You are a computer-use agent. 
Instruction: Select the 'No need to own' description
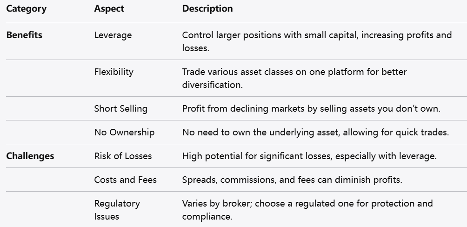315,132
